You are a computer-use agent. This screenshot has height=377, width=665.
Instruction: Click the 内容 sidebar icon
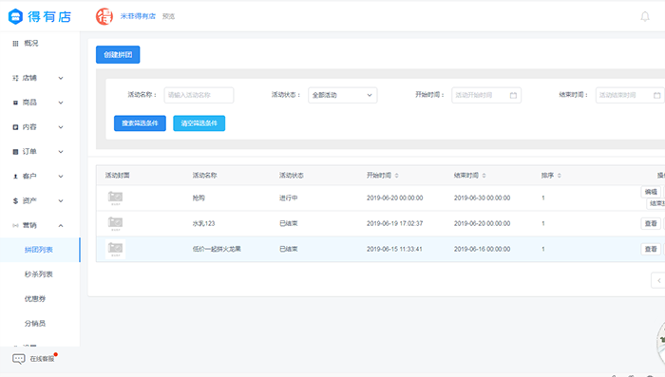click(16, 127)
